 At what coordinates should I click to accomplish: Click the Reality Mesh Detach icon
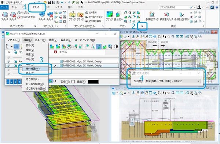[50, 15]
